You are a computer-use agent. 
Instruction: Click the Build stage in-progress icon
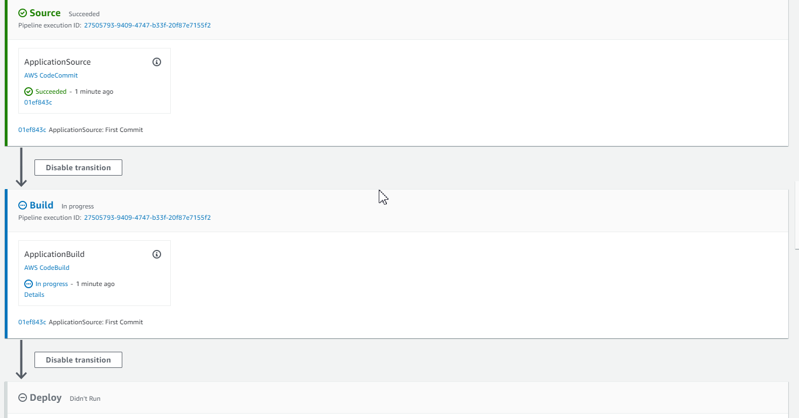23,205
